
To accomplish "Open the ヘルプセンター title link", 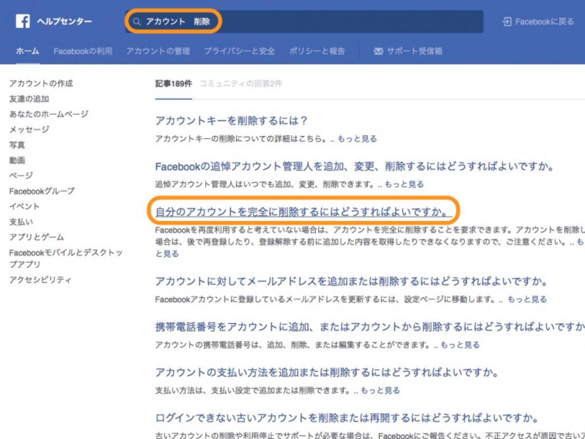I will click(x=64, y=22).
